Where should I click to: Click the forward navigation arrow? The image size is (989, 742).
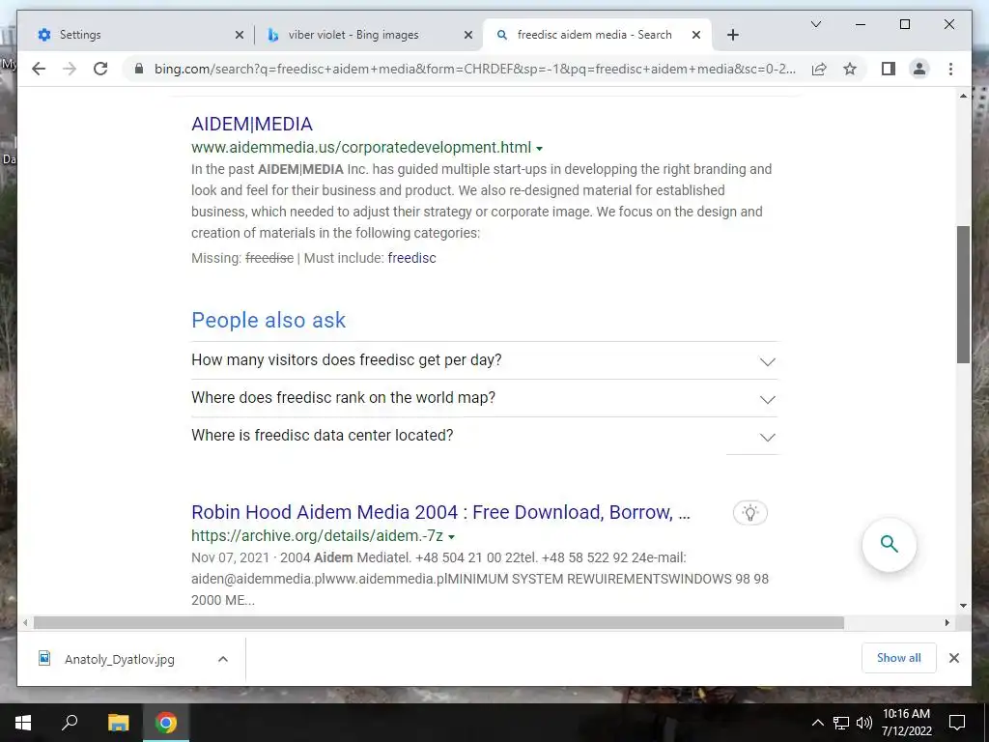point(70,69)
